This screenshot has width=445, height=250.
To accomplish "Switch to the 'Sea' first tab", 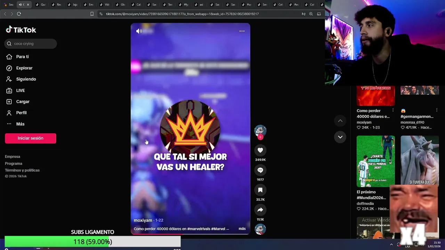I will (x=8, y=5).
